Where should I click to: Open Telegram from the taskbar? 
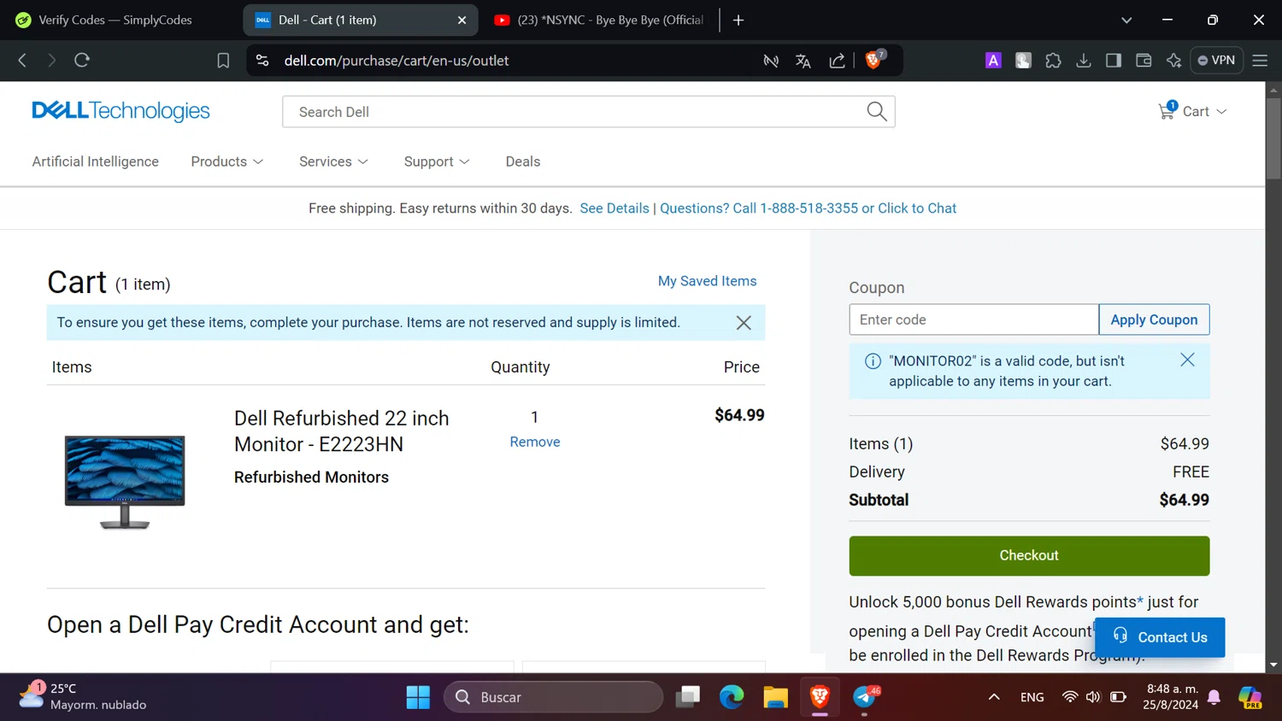[865, 697]
